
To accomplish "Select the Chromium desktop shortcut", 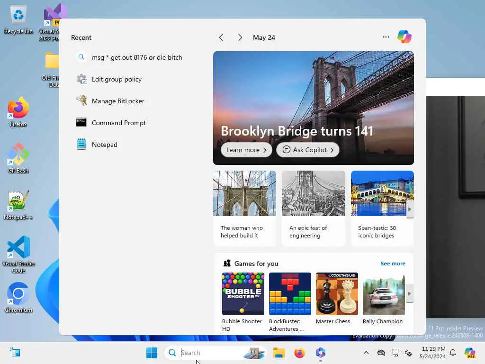I will tap(18, 298).
